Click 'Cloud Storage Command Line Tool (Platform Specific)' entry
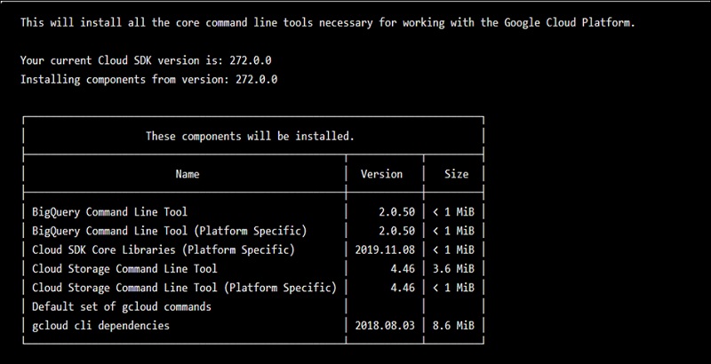The height and width of the screenshot is (364, 711). pos(184,287)
